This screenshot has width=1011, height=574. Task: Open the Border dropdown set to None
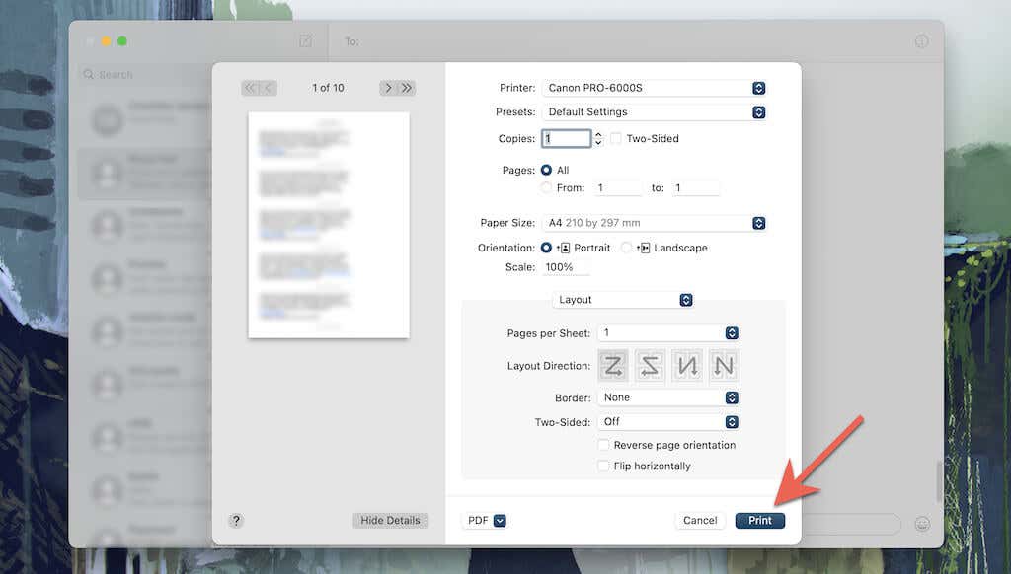click(x=668, y=397)
